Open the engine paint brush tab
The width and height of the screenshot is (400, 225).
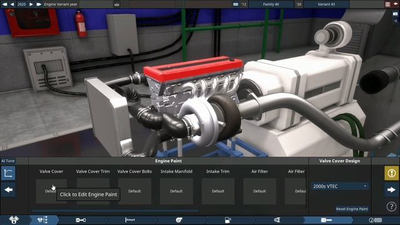tap(326, 220)
